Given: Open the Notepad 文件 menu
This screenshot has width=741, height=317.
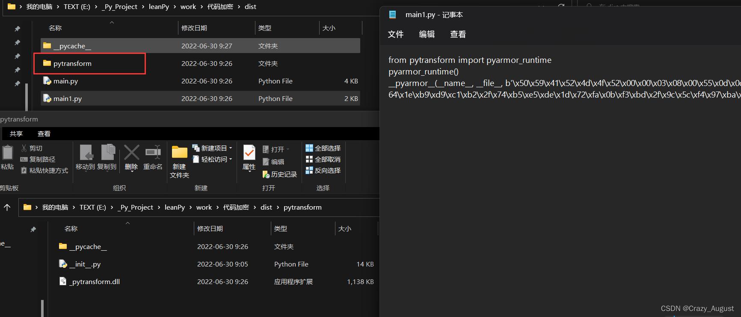Looking at the screenshot, I should pyautogui.click(x=395, y=34).
